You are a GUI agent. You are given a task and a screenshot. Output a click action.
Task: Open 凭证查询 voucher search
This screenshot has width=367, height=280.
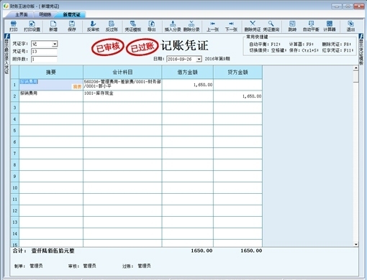click(271, 26)
